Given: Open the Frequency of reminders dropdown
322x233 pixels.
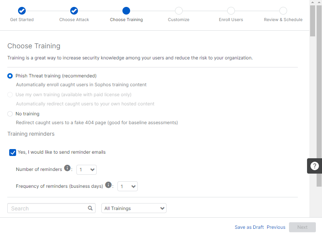Looking at the screenshot, I should (x=127, y=186).
